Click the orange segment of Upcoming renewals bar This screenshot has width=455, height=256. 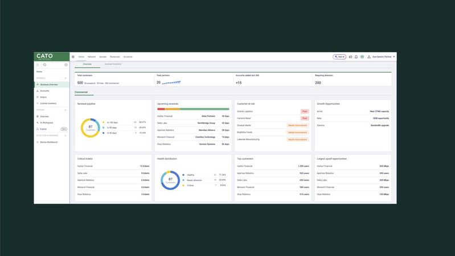coord(173,109)
